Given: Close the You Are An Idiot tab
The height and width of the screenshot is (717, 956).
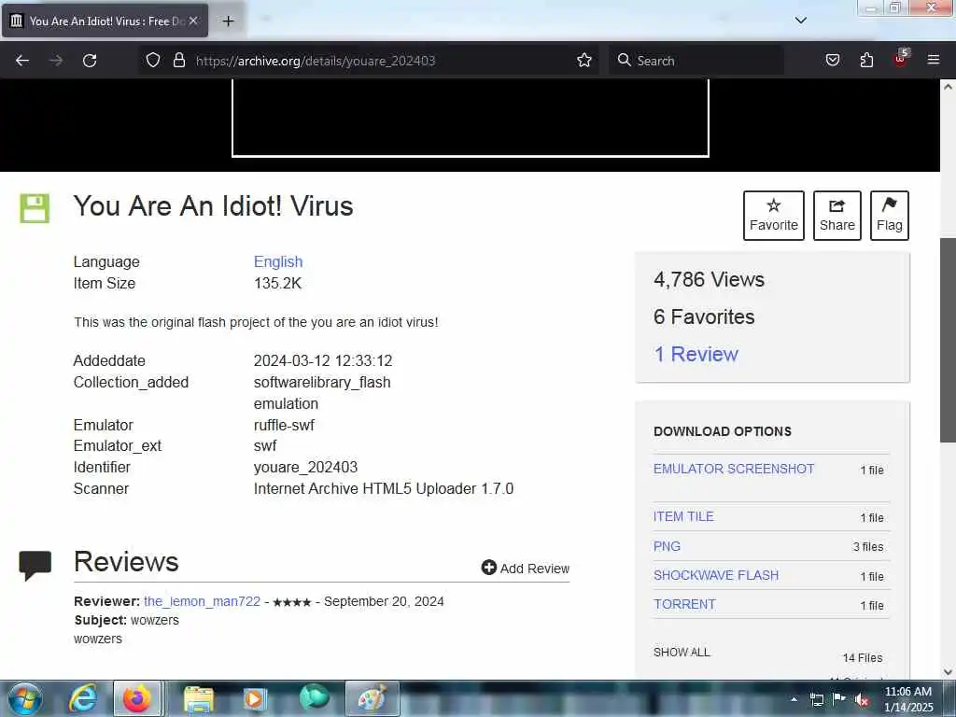Looking at the screenshot, I should [193, 21].
